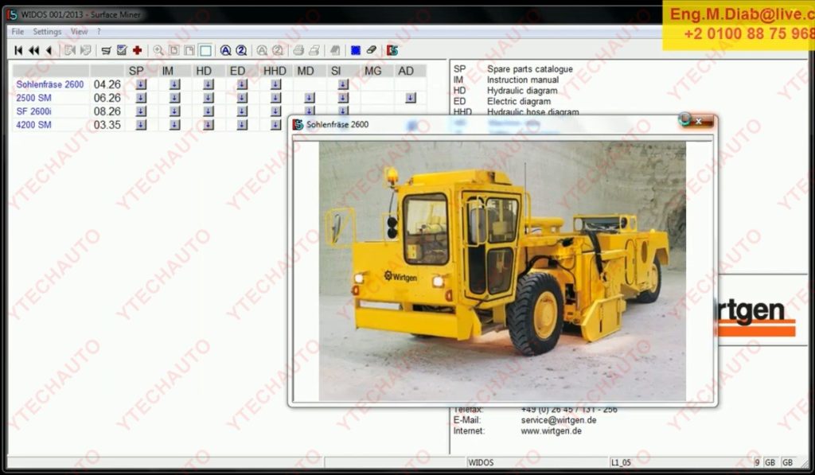Click the blue circled 2 icon
The height and width of the screenshot is (475, 815).
[240, 50]
